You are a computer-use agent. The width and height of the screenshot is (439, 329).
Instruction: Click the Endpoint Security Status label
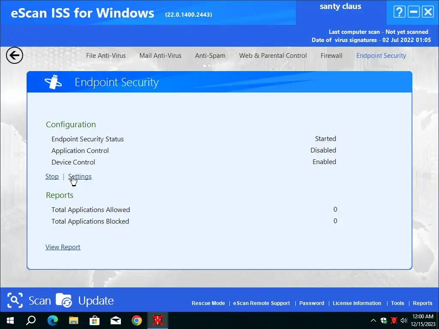87,139
